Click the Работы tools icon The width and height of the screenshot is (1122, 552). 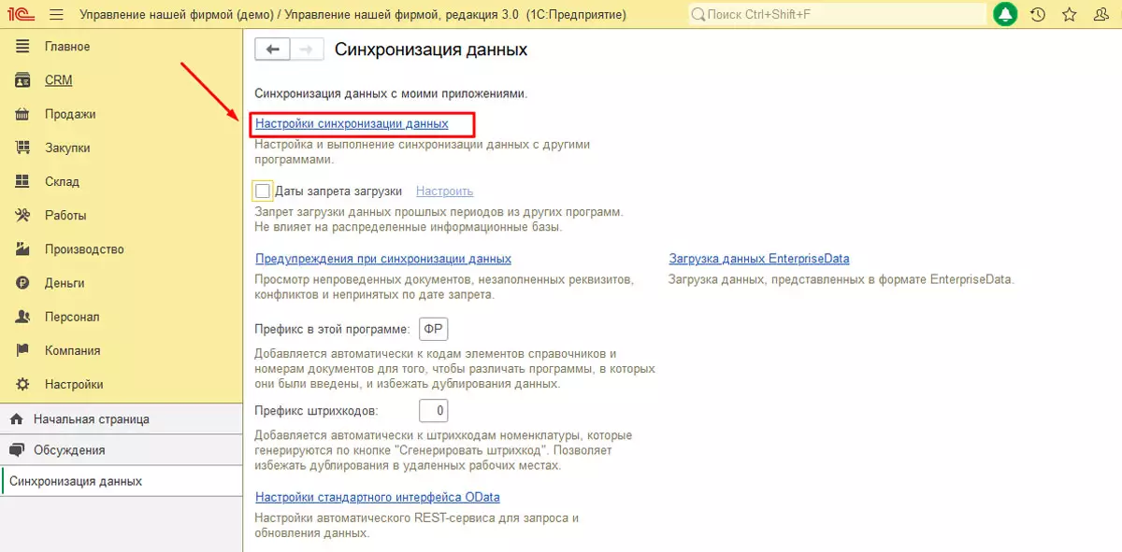pyautogui.click(x=23, y=215)
